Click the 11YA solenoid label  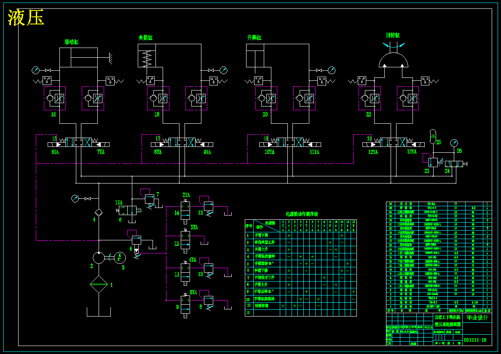(314, 152)
